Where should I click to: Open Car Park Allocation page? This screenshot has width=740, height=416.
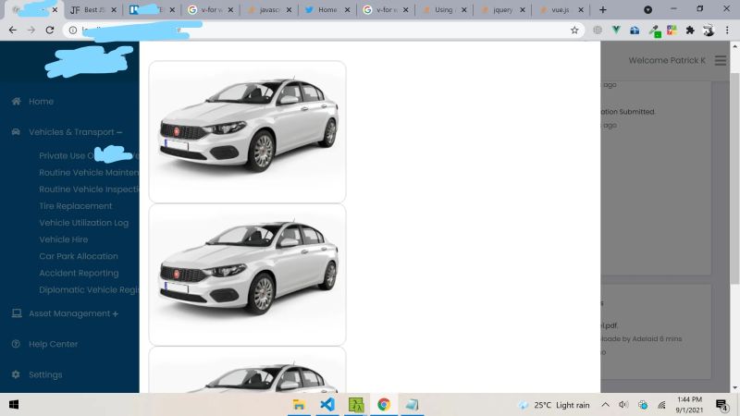(x=79, y=256)
